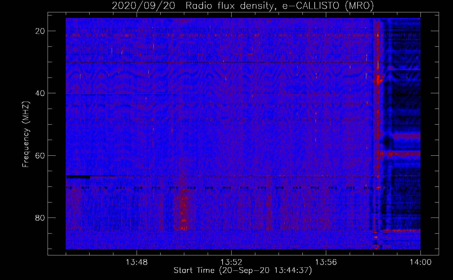The width and height of the screenshot is (453, 280).
Task: Select the 'Frequency (MHZ)' axis label
Action: pos(25,134)
